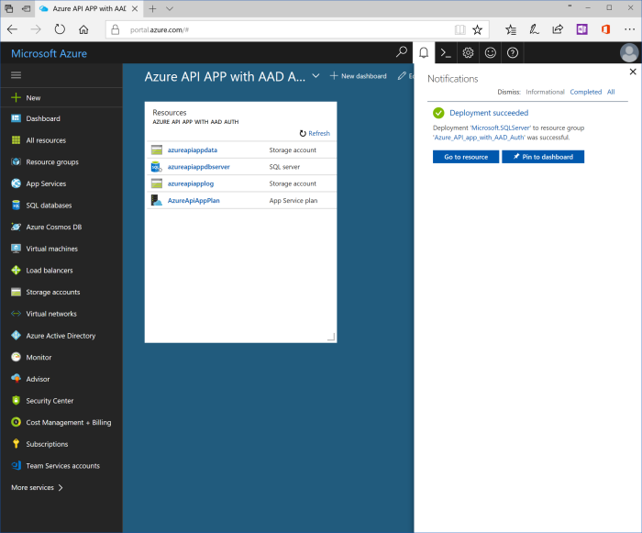Click the Load balancers icon
This screenshot has width=642, height=533.
16,271
